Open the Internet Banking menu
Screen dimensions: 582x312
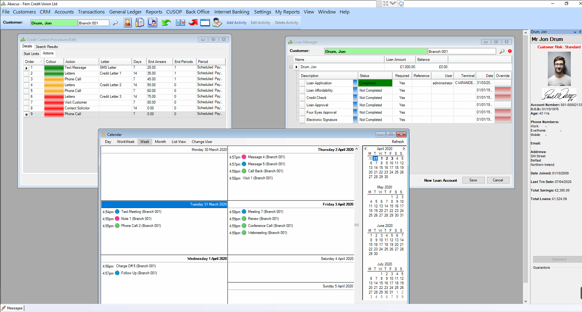232,12
